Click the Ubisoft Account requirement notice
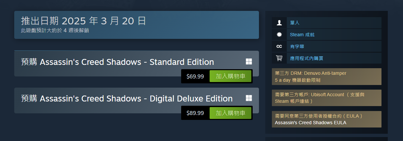The width and height of the screenshot is (403, 141). click(326, 98)
